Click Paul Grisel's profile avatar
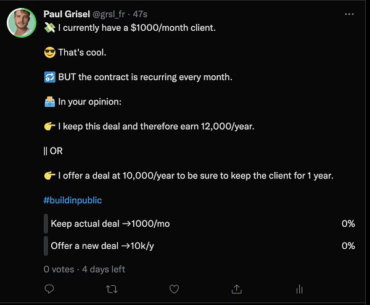 click(22, 23)
